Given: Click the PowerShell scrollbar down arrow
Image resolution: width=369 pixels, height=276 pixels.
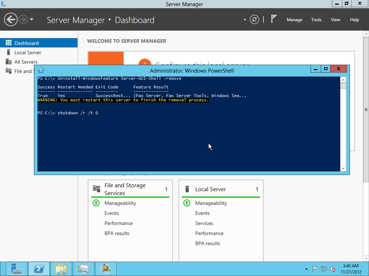Looking at the screenshot, I should 343,168.
